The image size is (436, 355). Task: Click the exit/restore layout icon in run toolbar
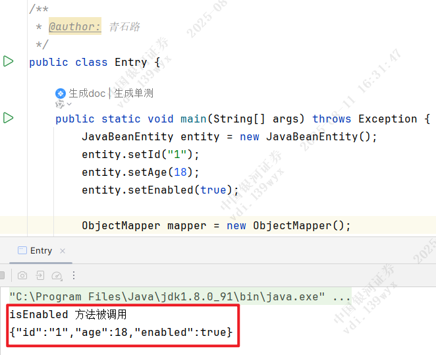point(40,275)
